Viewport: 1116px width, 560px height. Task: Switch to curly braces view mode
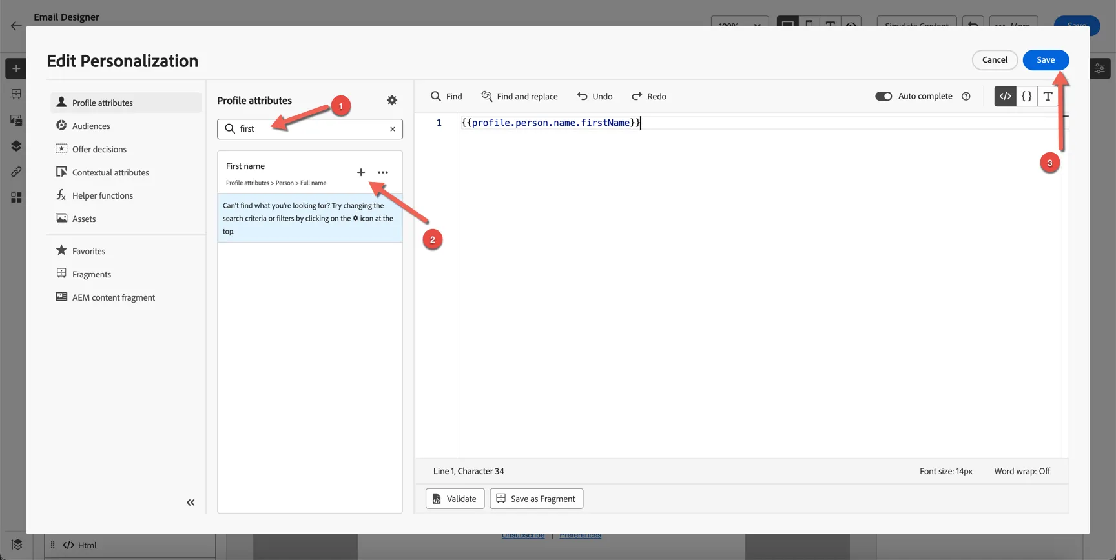1026,96
